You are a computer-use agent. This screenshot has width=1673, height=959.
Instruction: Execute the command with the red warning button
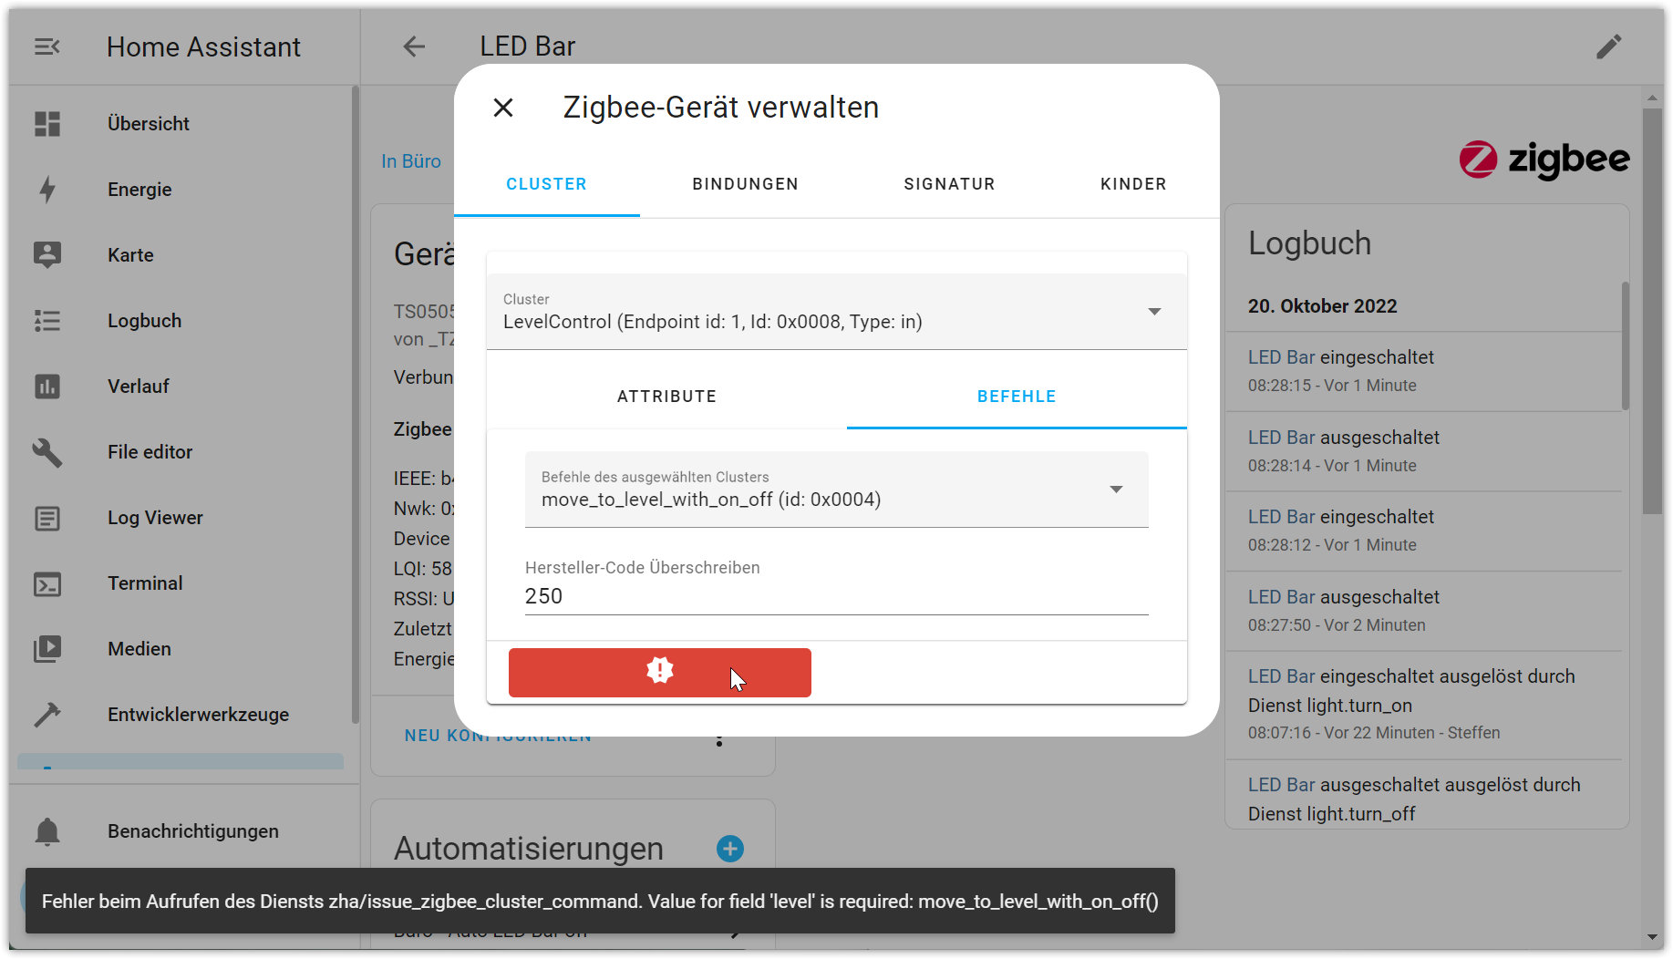coord(659,672)
